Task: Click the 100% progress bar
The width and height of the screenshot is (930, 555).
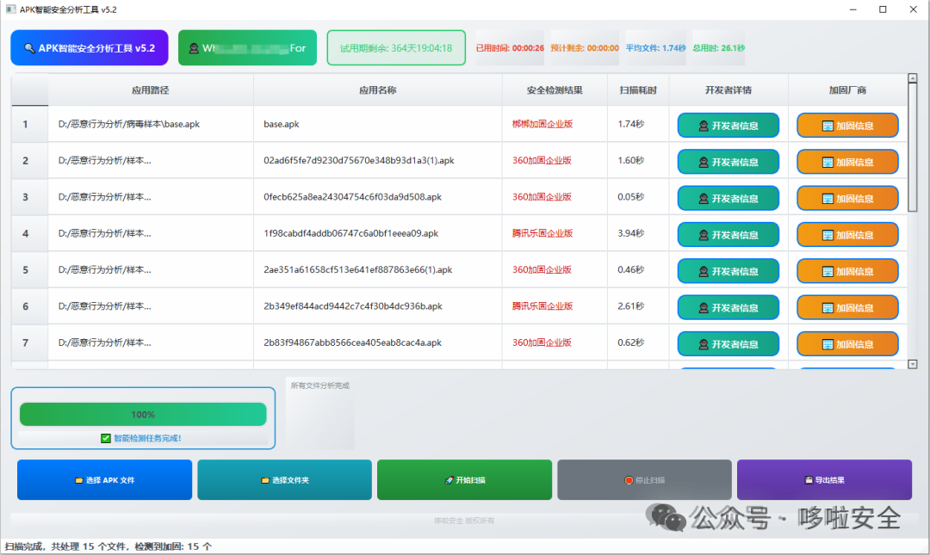Action: [x=143, y=415]
